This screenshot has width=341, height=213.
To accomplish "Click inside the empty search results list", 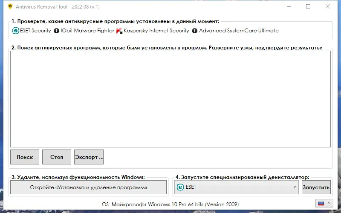I will point(170,99).
